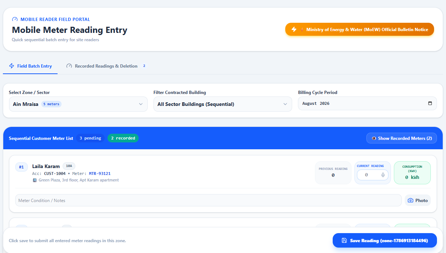
Task: Click the Save Reading (zone-1786913184496) button
Action: (x=385, y=240)
